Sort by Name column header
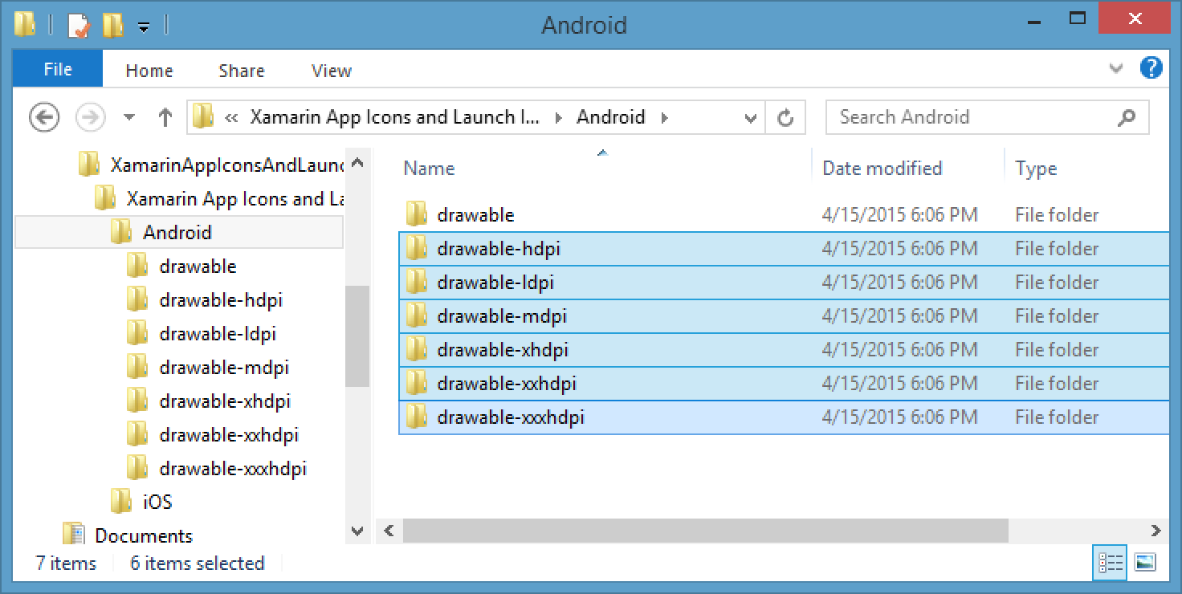 [430, 169]
